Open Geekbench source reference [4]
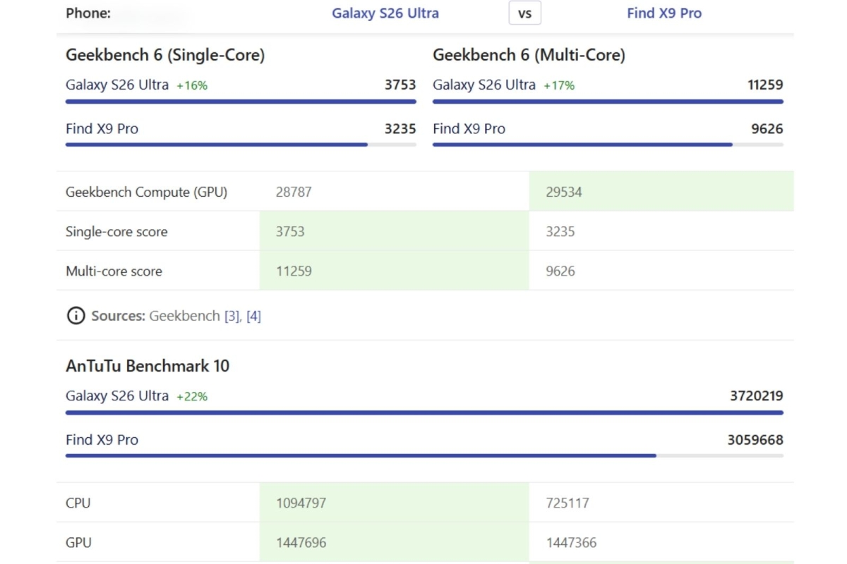The image size is (847, 564). [253, 316]
